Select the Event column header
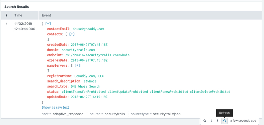The image size is (264, 125). point(46,15)
